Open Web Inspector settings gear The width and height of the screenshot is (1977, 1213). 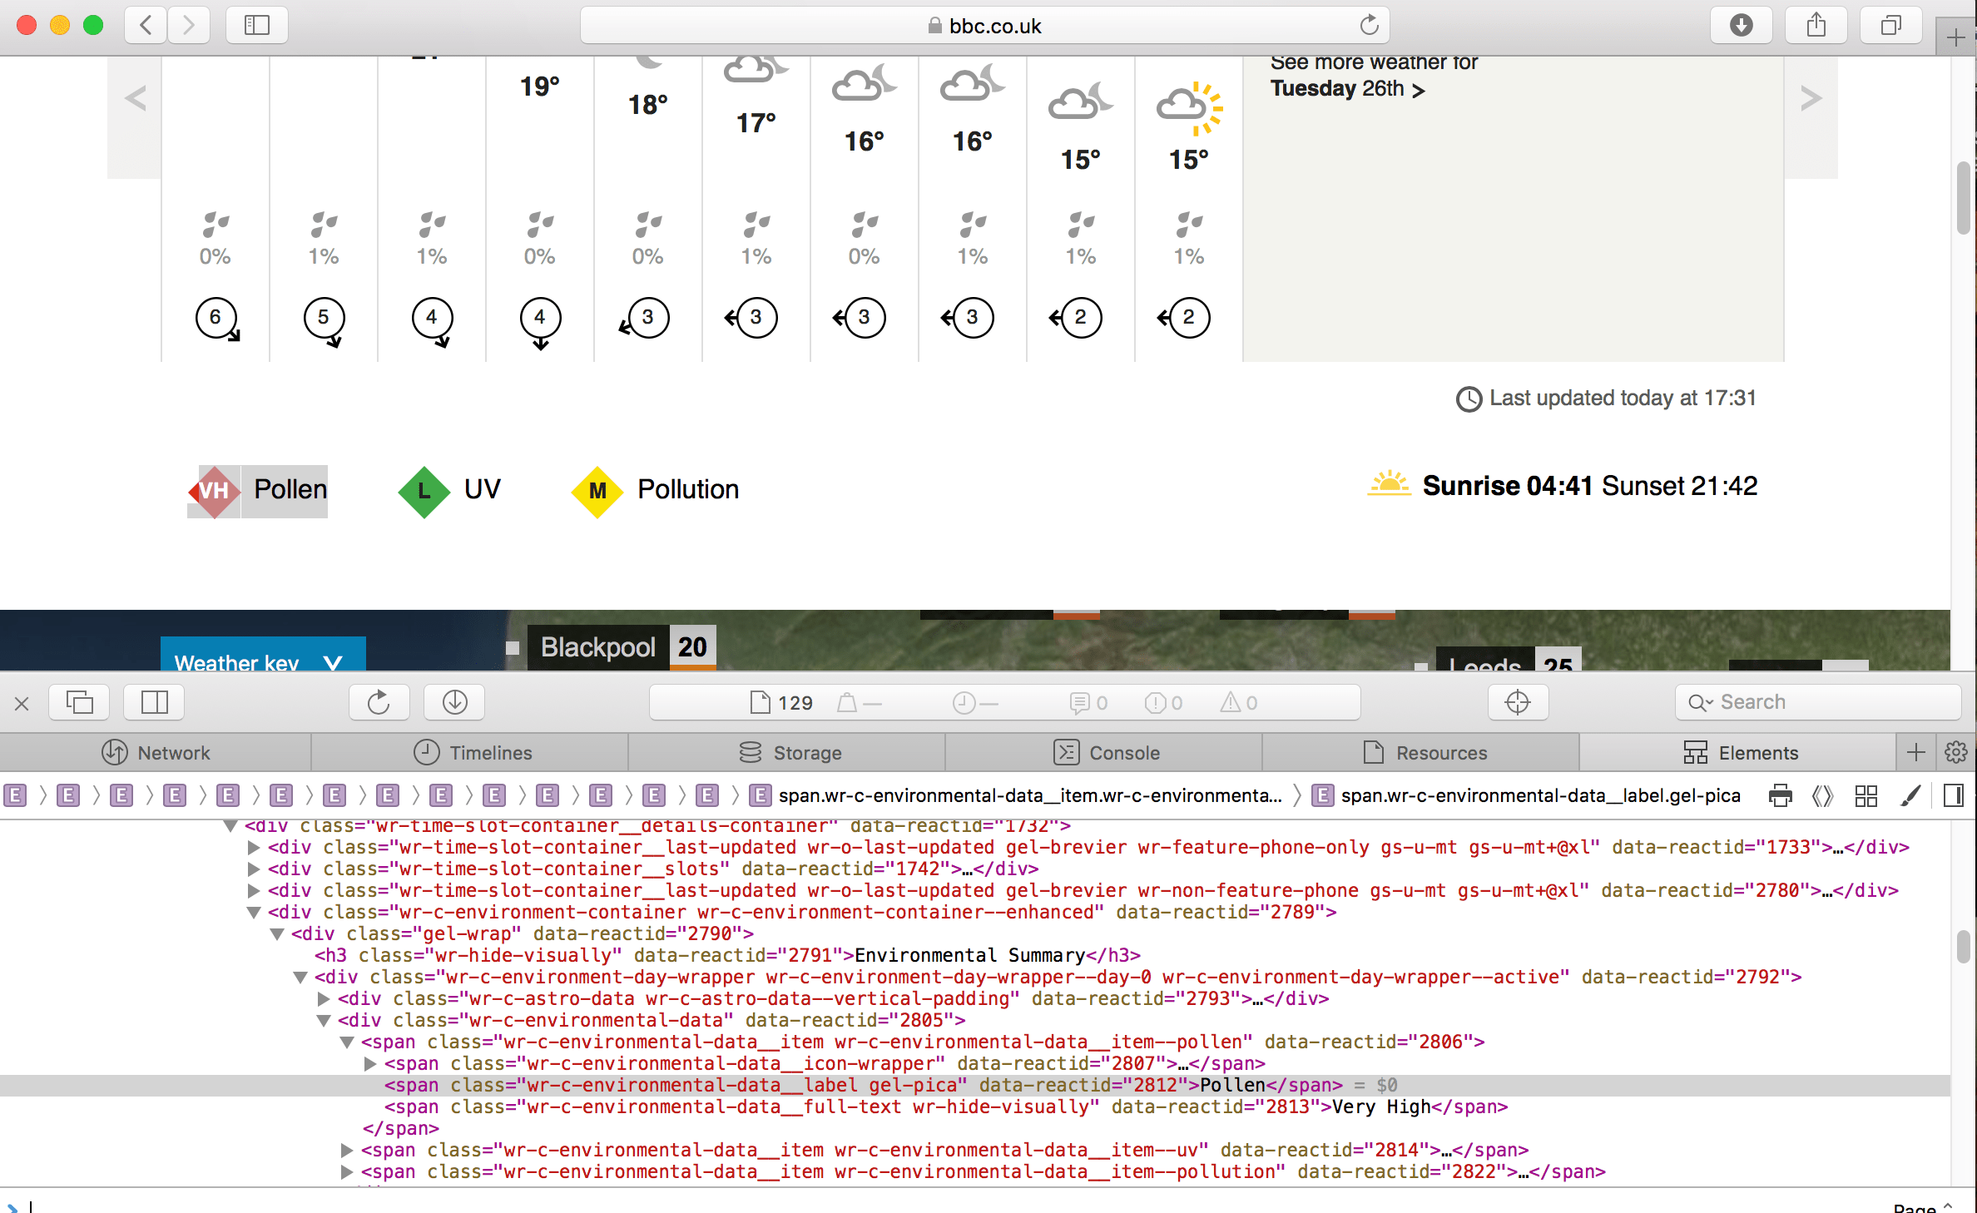(x=1955, y=753)
